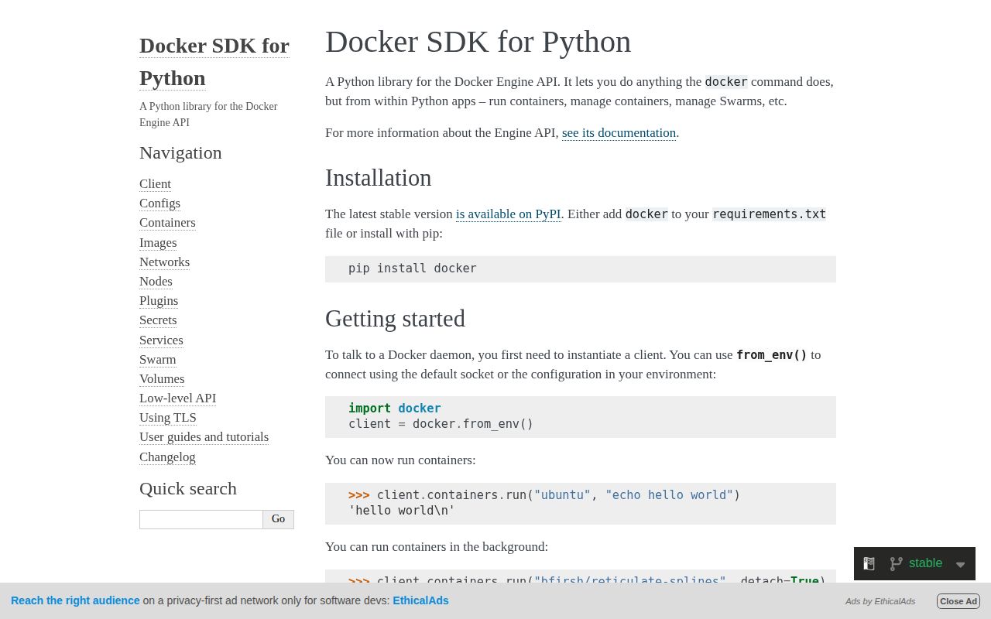Open the Images navigation link
The height and width of the screenshot is (619, 991).
click(x=158, y=242)
